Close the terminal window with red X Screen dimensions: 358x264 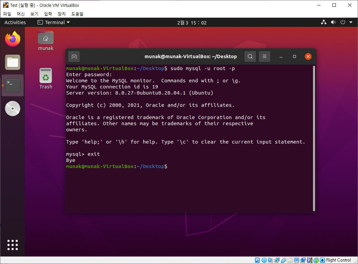pyautogui.click(x=308, y=56)
